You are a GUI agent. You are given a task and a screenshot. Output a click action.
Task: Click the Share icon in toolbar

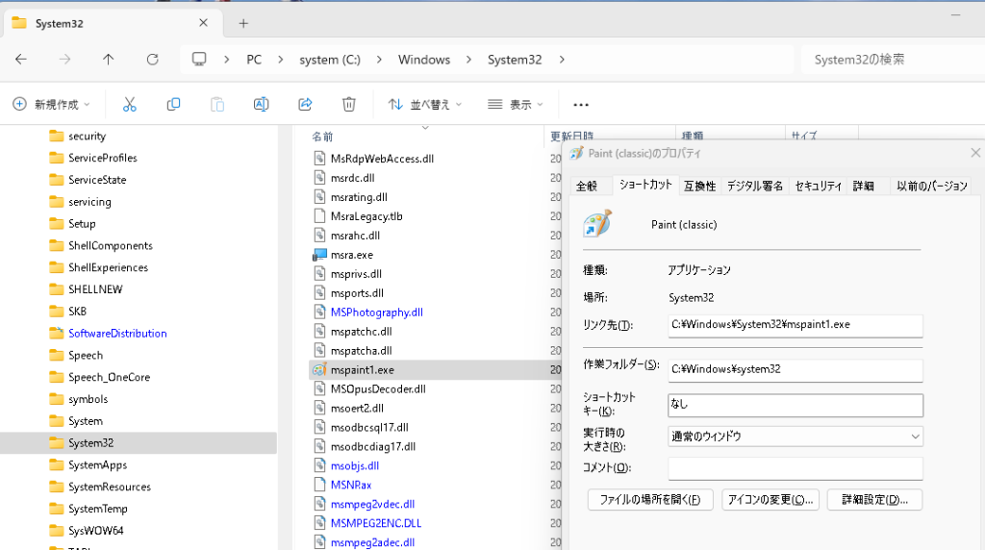(x=305, y=104)
